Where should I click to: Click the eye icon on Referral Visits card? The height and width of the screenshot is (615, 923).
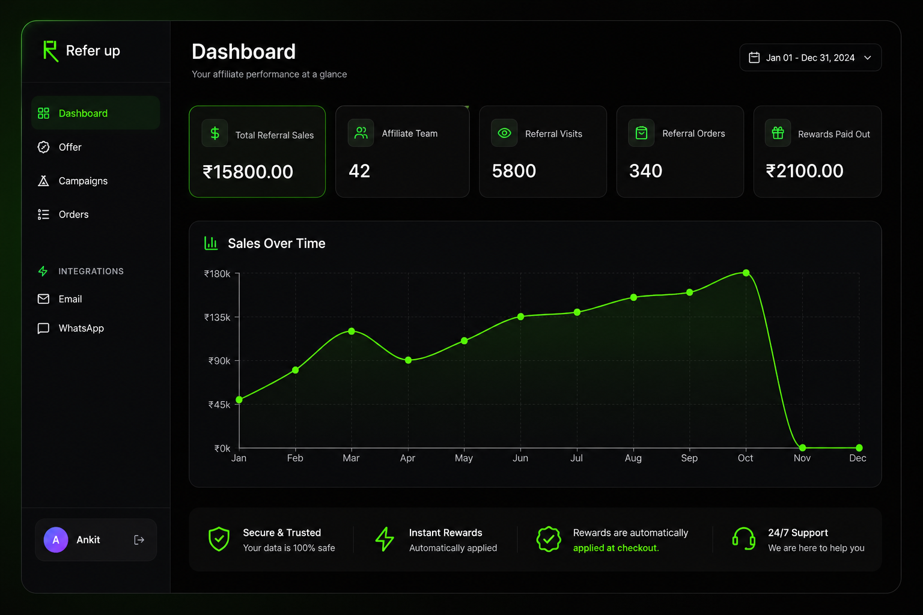point(504,133)
